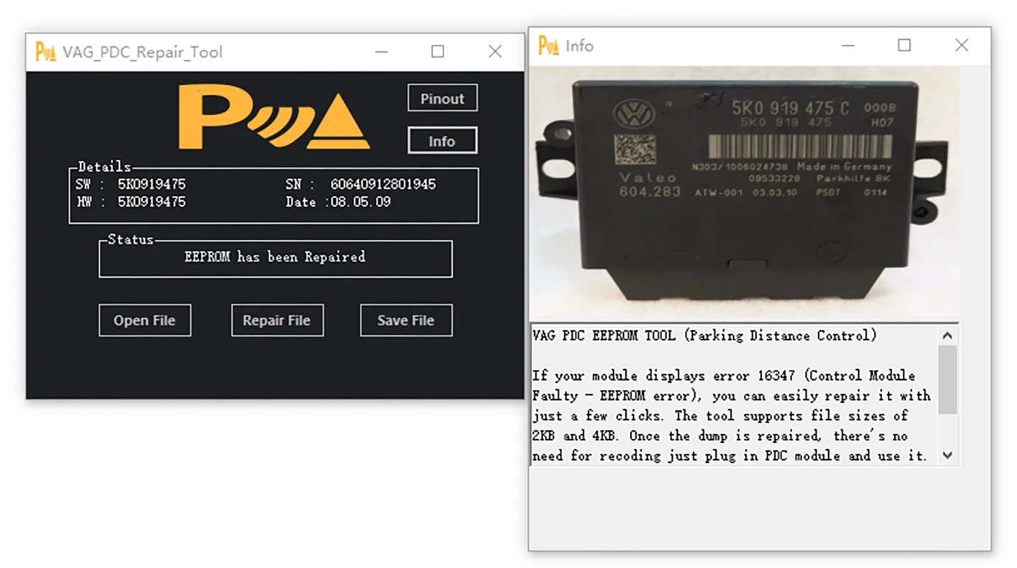1017x568 pixels.
Task: Open the Info button in VAG_PDC_Repair_Tool
Action: click(x=442, y=141)
